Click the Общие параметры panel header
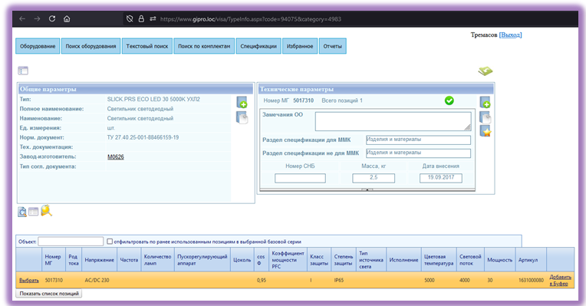This screenshot has width=586, height=306. pos(136,89)
